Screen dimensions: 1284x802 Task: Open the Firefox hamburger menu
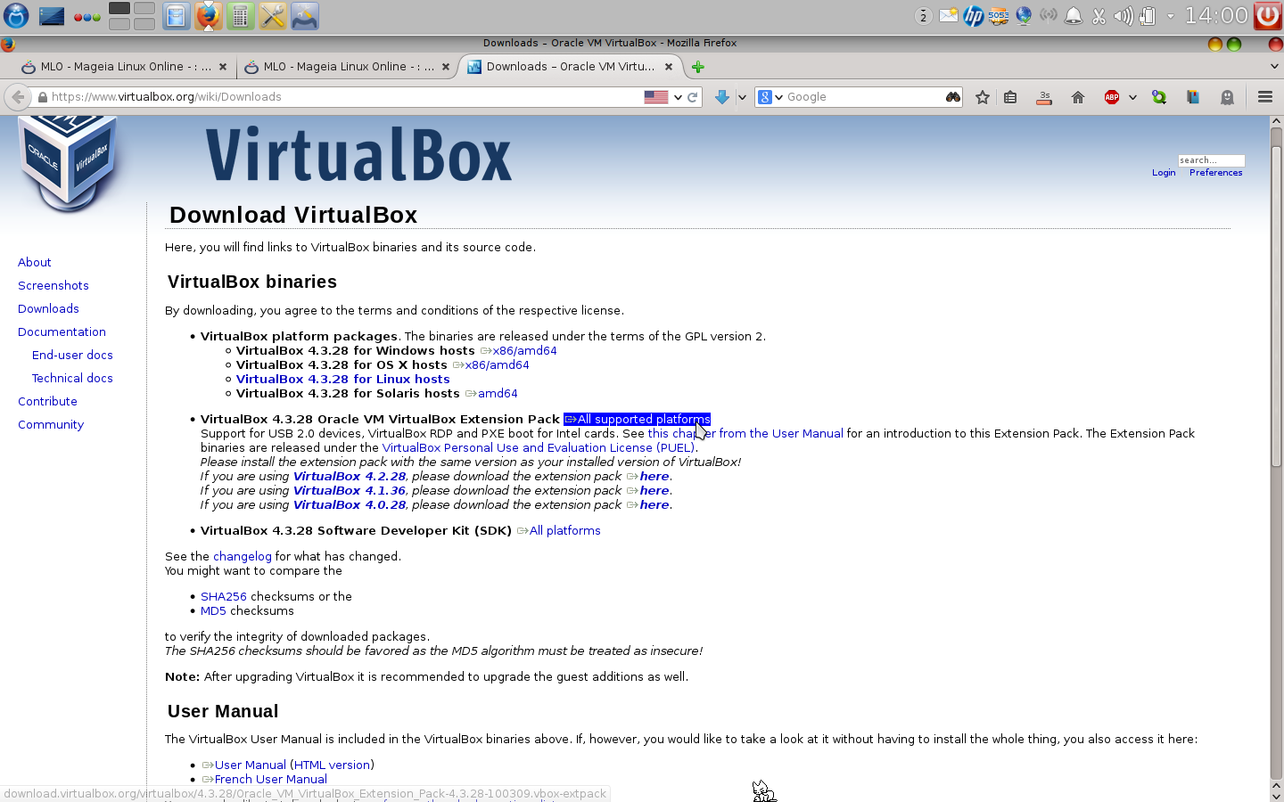1264,97
